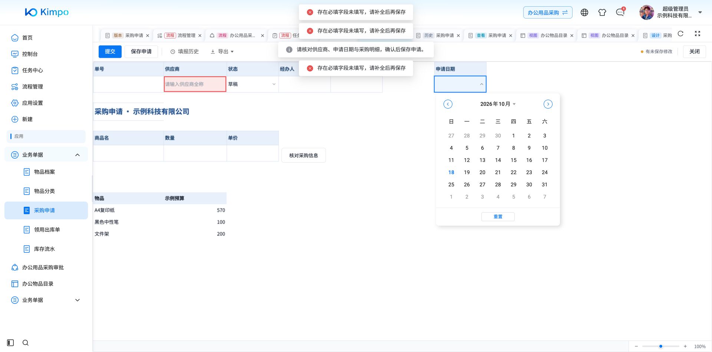Open the 任务中心 icon
712x352 pixels.
[x=15, y=70]
